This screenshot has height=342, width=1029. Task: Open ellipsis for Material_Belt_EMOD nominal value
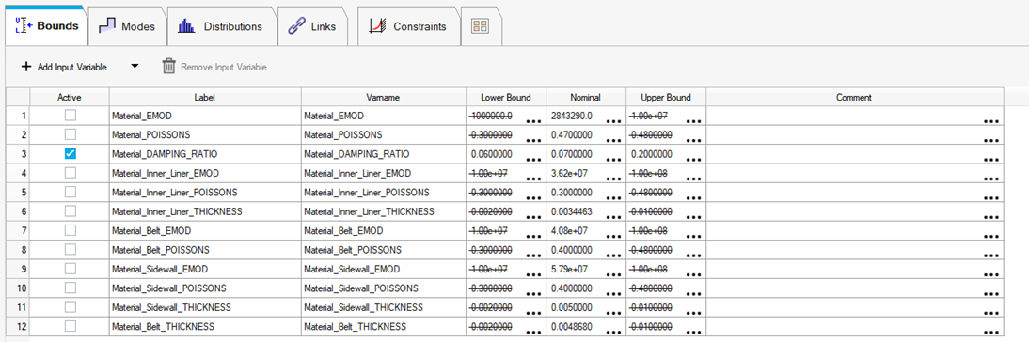coord(613,237)
